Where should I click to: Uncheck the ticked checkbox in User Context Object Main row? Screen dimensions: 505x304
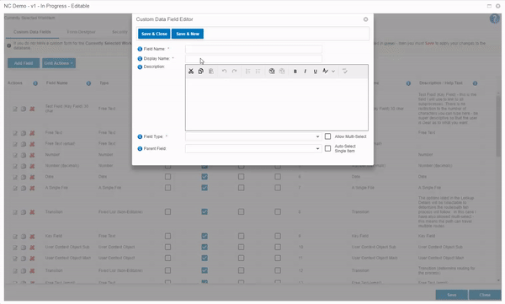pos(205,258)
